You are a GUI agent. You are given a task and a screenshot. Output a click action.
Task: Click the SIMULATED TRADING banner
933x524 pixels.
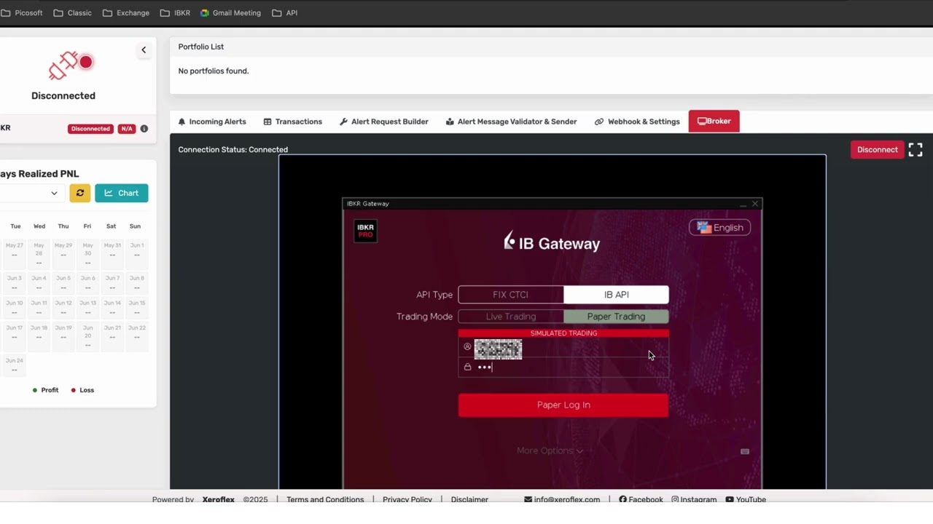click(x=563, y=333)
